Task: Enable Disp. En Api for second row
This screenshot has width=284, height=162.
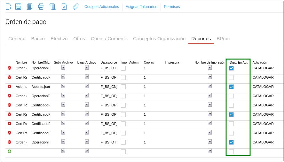Action: (x=231, y=78)
